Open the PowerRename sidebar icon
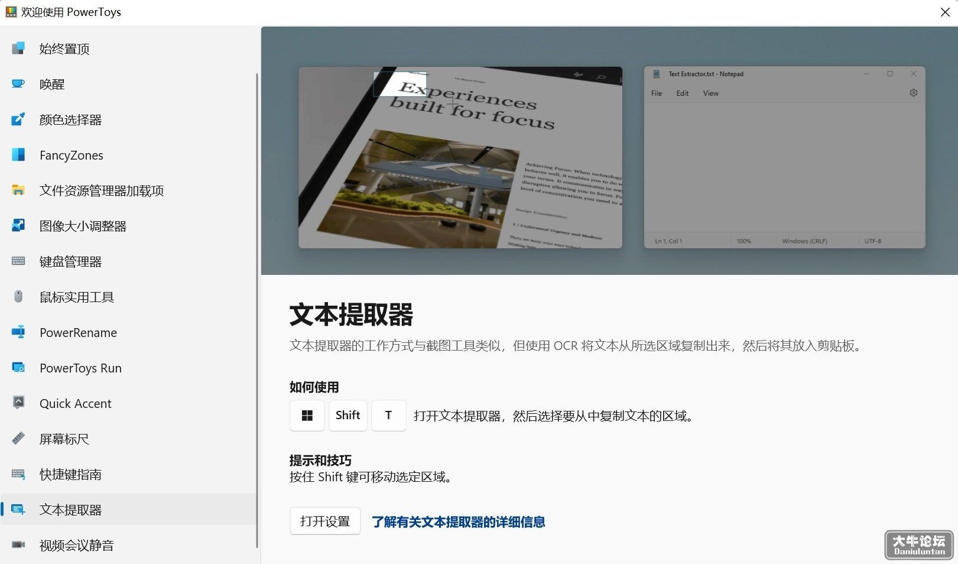This screenshot has height=564, width=958. [18, 332]
